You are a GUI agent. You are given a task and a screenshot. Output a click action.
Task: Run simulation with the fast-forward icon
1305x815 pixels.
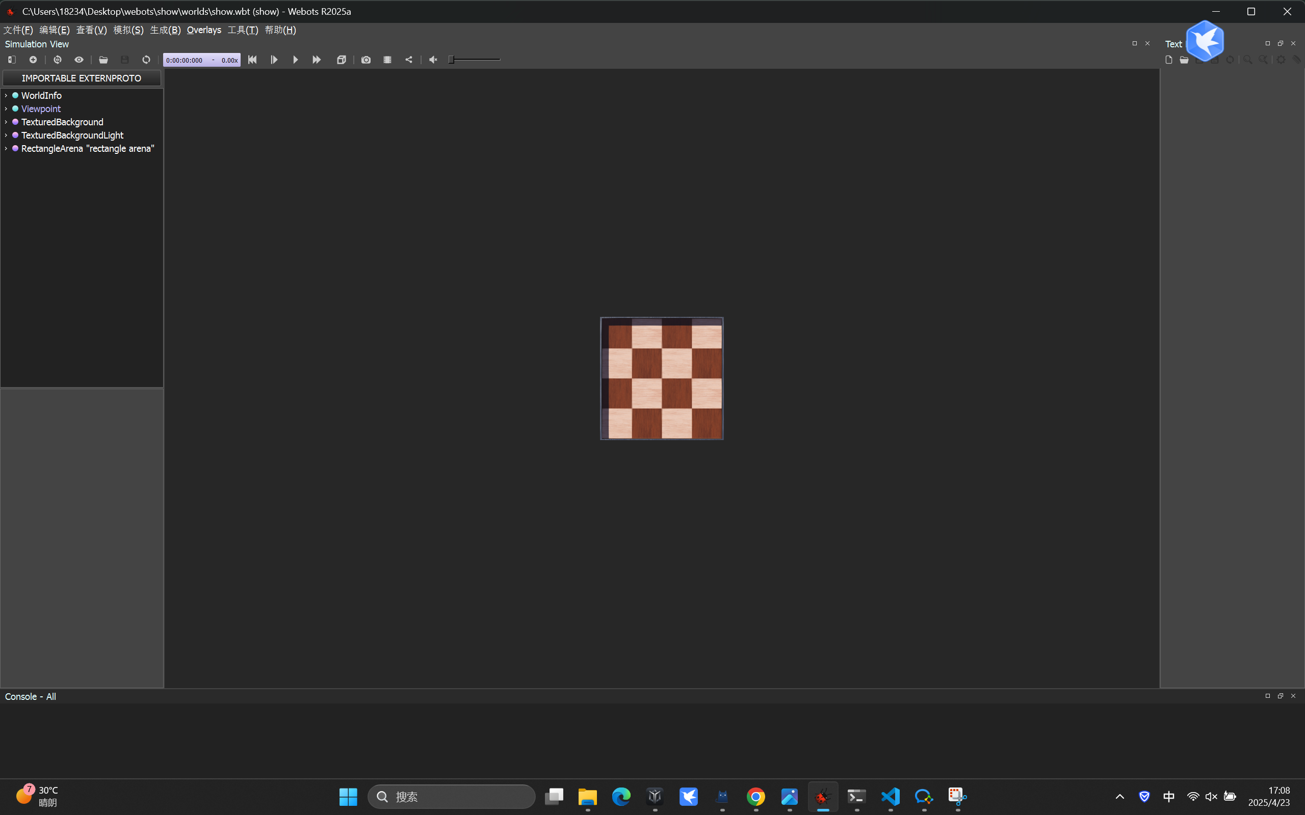(x=317, y=60)
